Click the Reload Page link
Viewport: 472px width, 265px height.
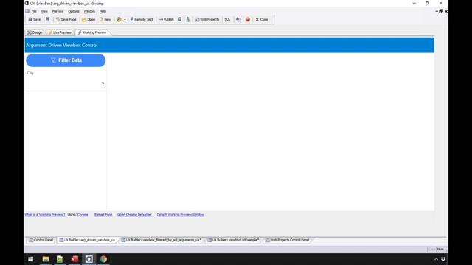coord(103,215)
